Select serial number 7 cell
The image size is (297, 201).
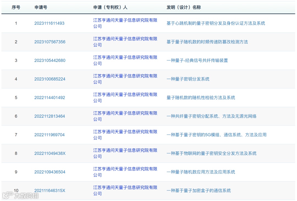[x=16, y=135]
